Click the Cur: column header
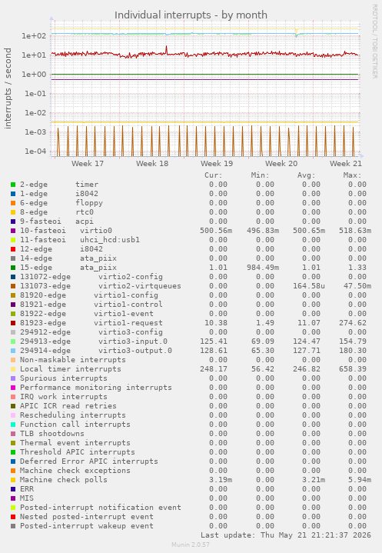Image resolution: width=382 pixels, height=553 pixels. pyautogui.click(x=214, y=175)
